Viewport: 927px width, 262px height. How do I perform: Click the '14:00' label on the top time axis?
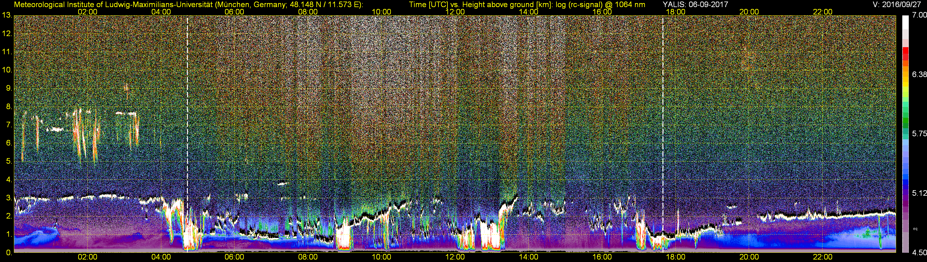[529, 12]
